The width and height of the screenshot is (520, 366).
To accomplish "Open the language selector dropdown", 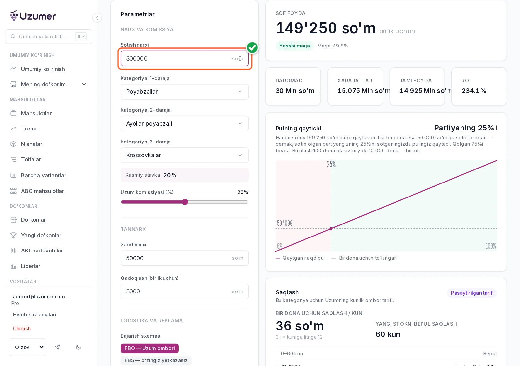I will pos(28,347).
